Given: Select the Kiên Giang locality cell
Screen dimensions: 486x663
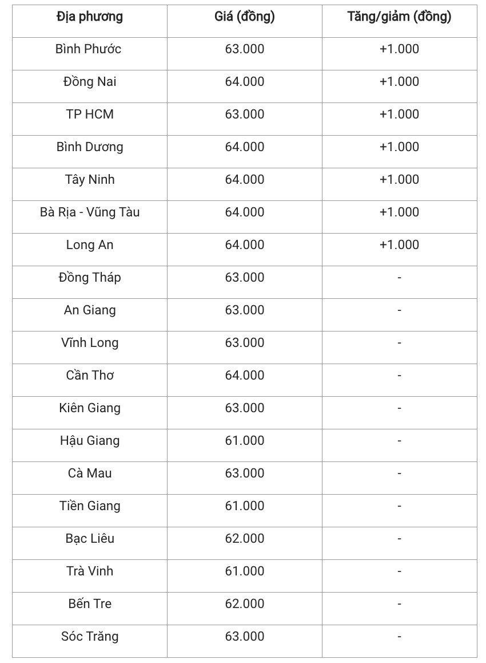Looking at the screenshot, I should pos(90,408).
